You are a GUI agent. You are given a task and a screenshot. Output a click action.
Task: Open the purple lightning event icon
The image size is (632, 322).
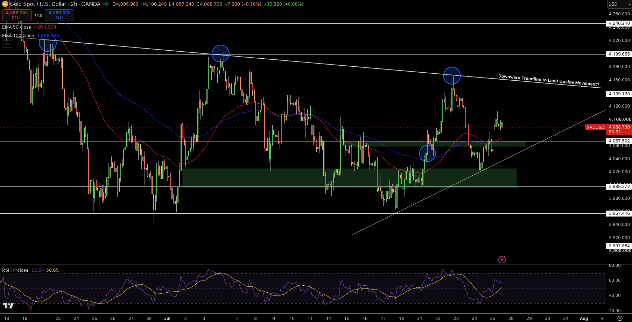pos(502,259)
